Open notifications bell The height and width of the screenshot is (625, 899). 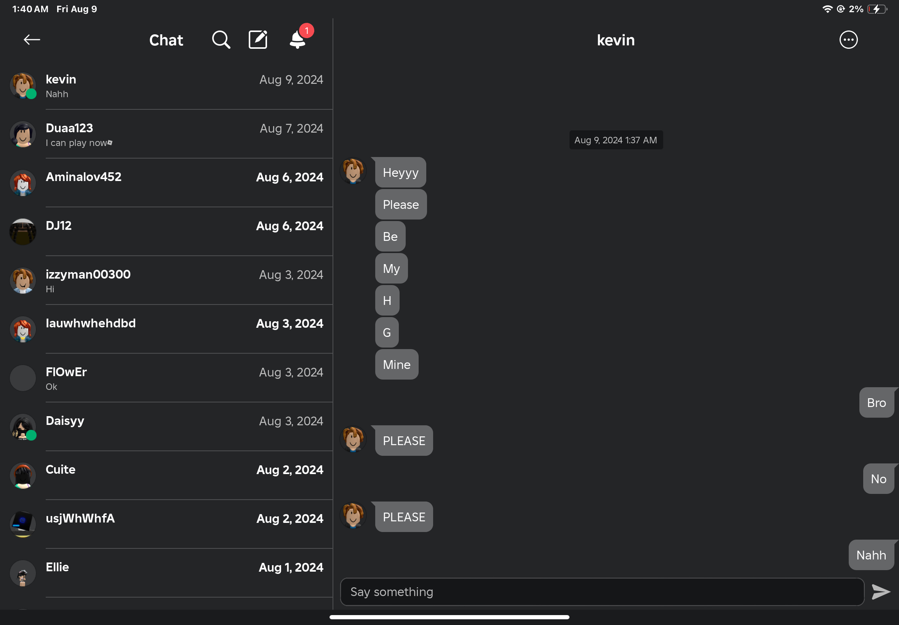coord(298,40)
